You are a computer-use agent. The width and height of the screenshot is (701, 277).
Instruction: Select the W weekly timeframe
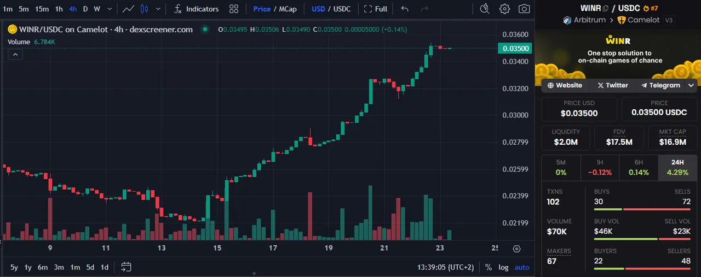(x=97, y=9)
